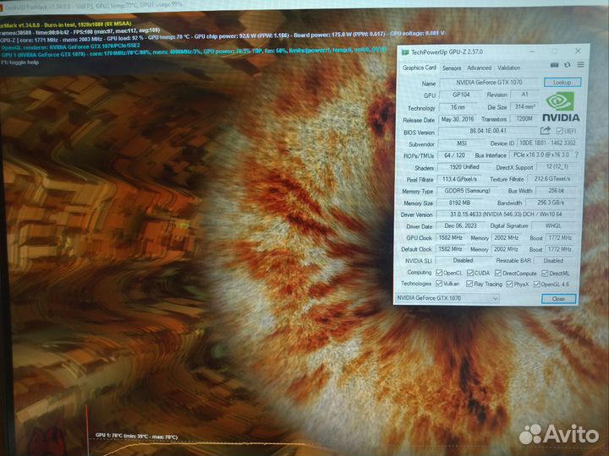Screen dimensions: 609x456
Task: Toggle the OpenCL checkbox
Action: 439,273
